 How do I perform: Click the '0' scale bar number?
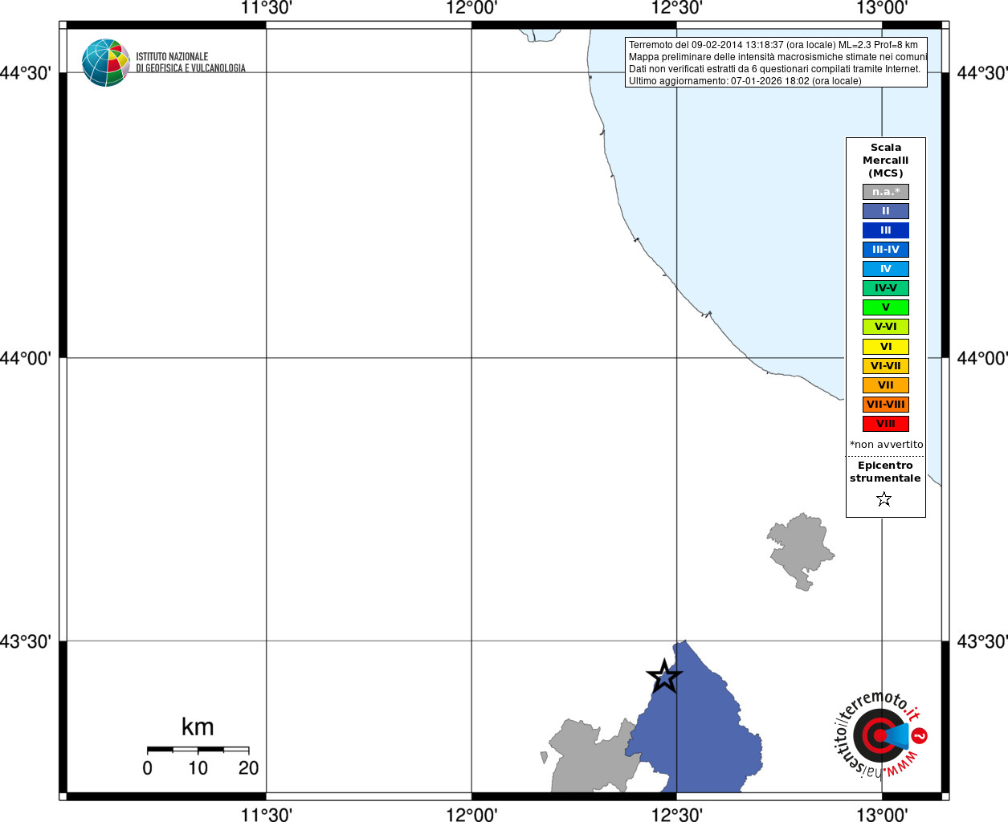coord(147,768)
